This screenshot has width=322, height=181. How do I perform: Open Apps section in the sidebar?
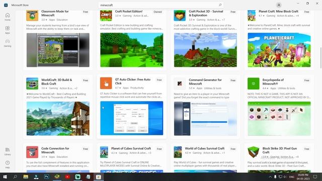pos(8,30)
